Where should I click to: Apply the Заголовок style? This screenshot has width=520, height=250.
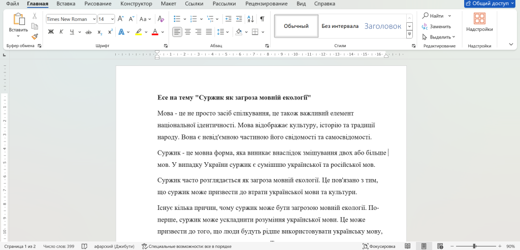tap(383, 26)
